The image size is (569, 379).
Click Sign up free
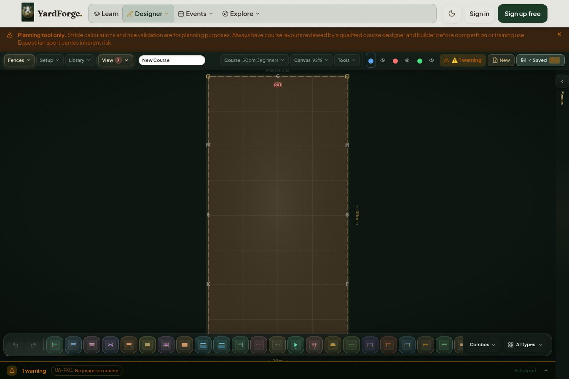coord(523,13)
